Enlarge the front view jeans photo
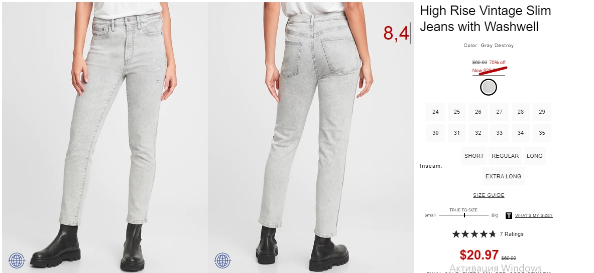Image resolution: width=594 pixels, height=273 pixels. [x=105, y=136]
